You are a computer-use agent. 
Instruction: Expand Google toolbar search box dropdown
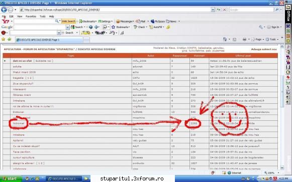pos(68,27)
